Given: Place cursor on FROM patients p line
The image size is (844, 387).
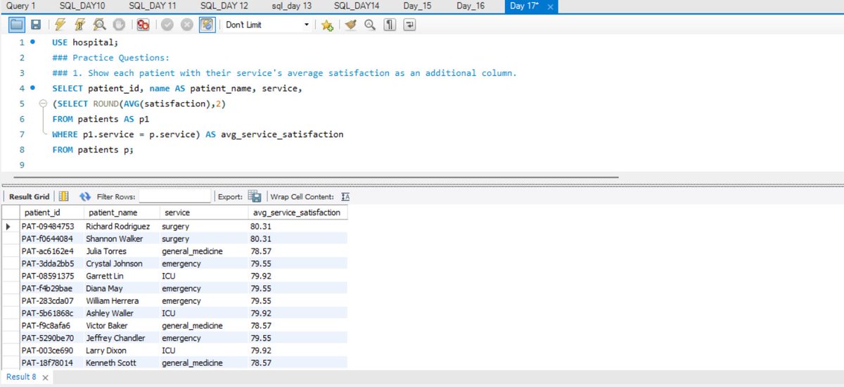Looking at the screenshot, I should [92, 150].
